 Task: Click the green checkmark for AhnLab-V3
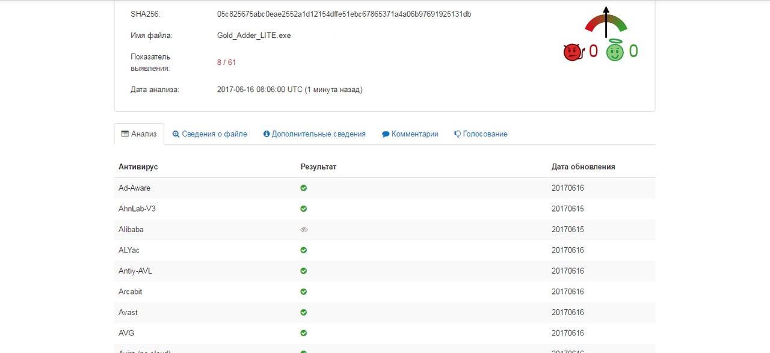[304, 209]
